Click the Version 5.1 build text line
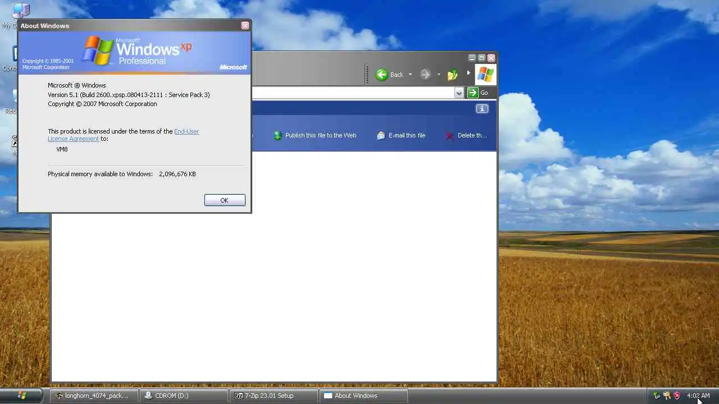This screenshot has width=719, height=404. [x=129, y=95]
